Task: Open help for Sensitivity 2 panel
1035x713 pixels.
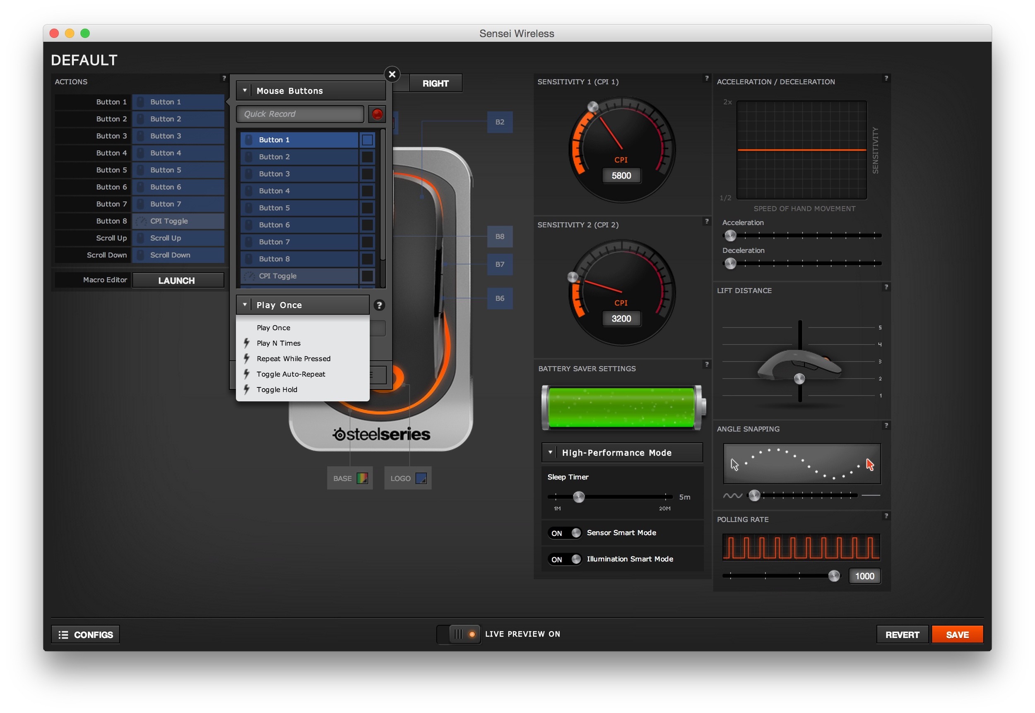Action: (706, 221)
